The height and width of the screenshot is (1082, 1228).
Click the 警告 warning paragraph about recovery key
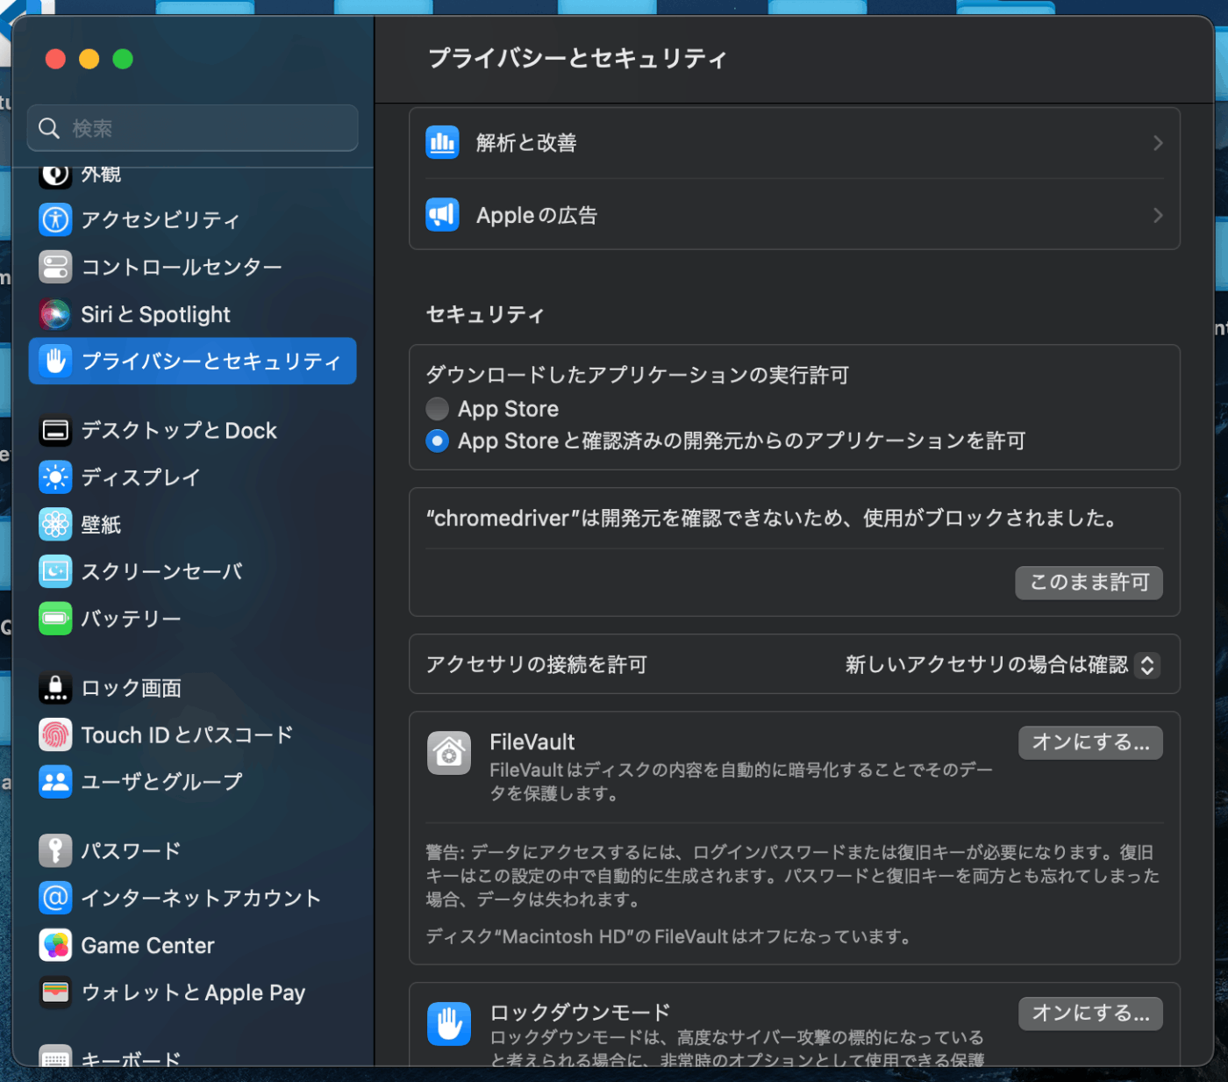click(793, 876)
